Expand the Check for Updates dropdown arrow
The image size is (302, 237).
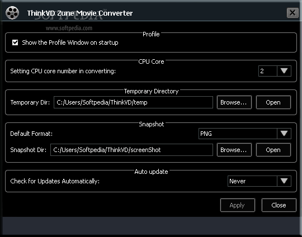[284, 181]
